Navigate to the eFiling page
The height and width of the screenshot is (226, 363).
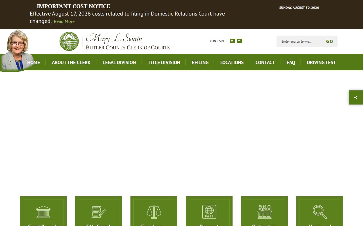pyautogui.click(x=200, y=62)
